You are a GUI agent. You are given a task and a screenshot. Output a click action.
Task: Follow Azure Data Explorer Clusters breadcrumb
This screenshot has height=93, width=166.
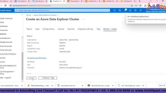tap(45, 15)
